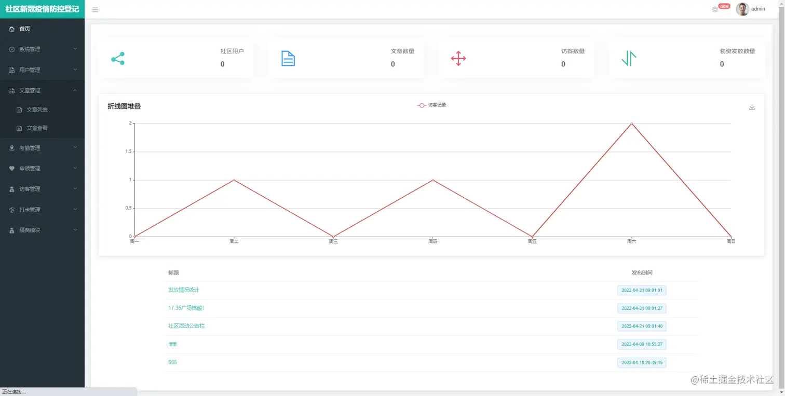Viewport: 785px width, 396px height.
Task: Click the document icon on 文章数量 card
Action: (x=288, y=58)
